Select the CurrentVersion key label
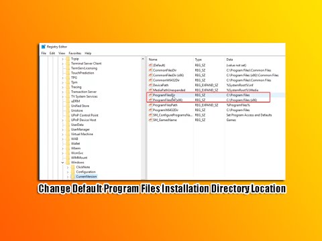This screenshot has width=322, height=241. point(87,177)
